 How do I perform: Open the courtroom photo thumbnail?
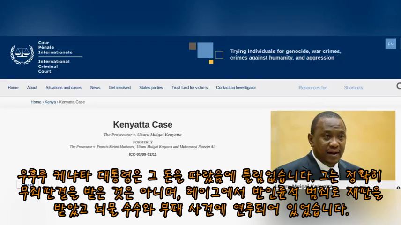point(333,145)
